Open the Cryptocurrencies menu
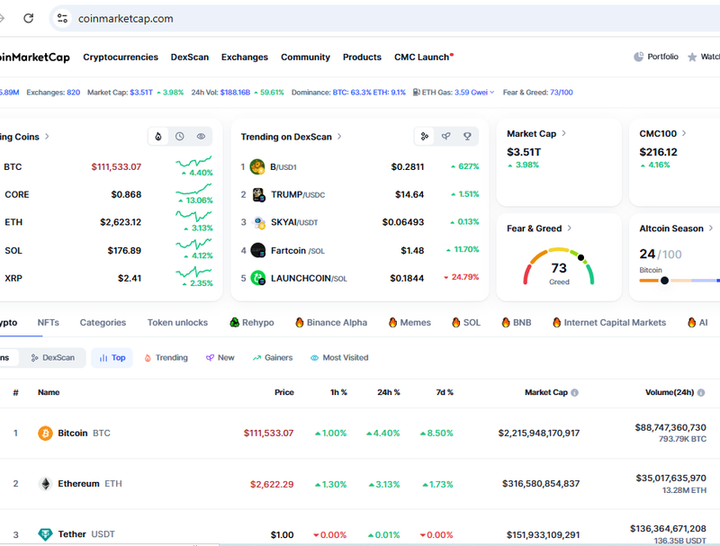This screenshot has width=720, height=546. coord(121,57)
